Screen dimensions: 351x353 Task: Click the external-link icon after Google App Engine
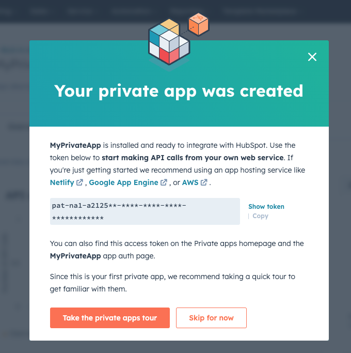pos(164,182)
